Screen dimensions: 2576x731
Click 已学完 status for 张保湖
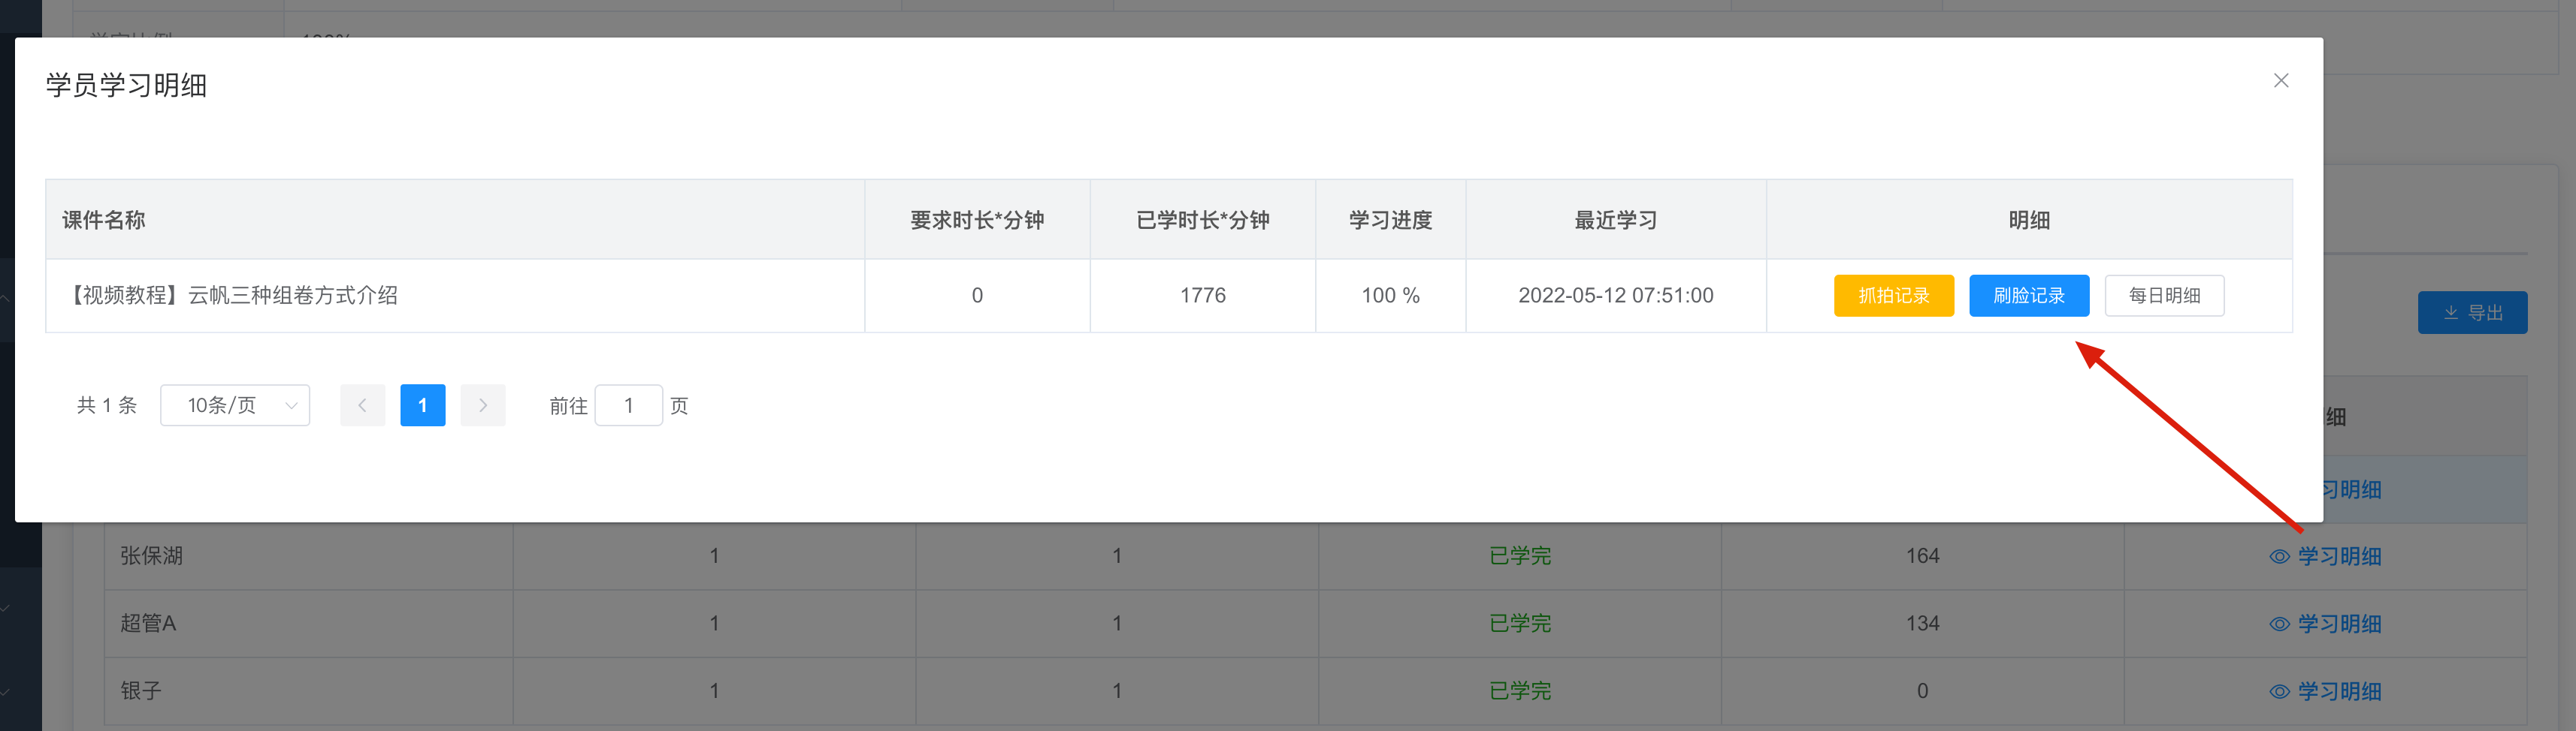pyautogui.click(x=1520, y=556)
